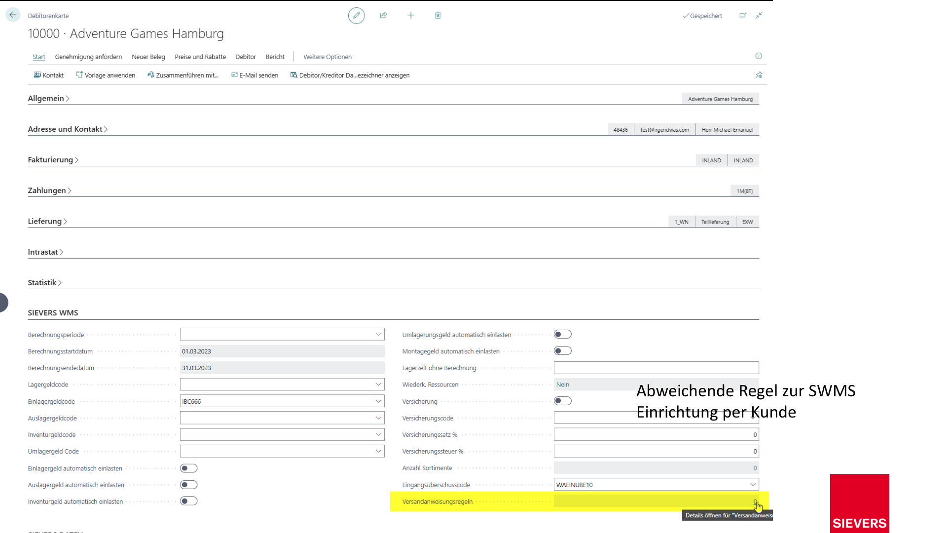947x533 pixels.
Task: Toggle Auslagergeld automatisch einlasten
Action: coord(188,485)
